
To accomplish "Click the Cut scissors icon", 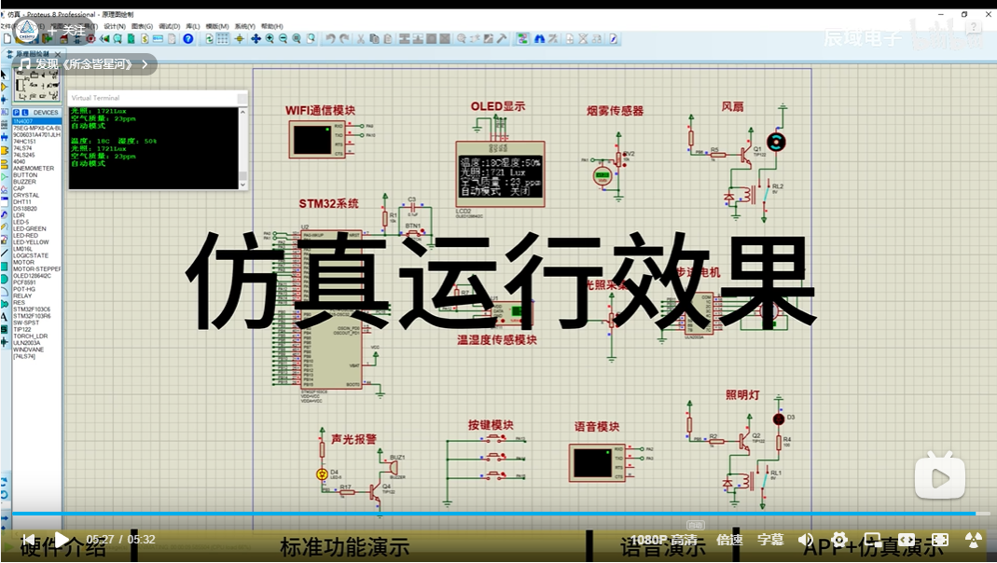I will point(361,39).
